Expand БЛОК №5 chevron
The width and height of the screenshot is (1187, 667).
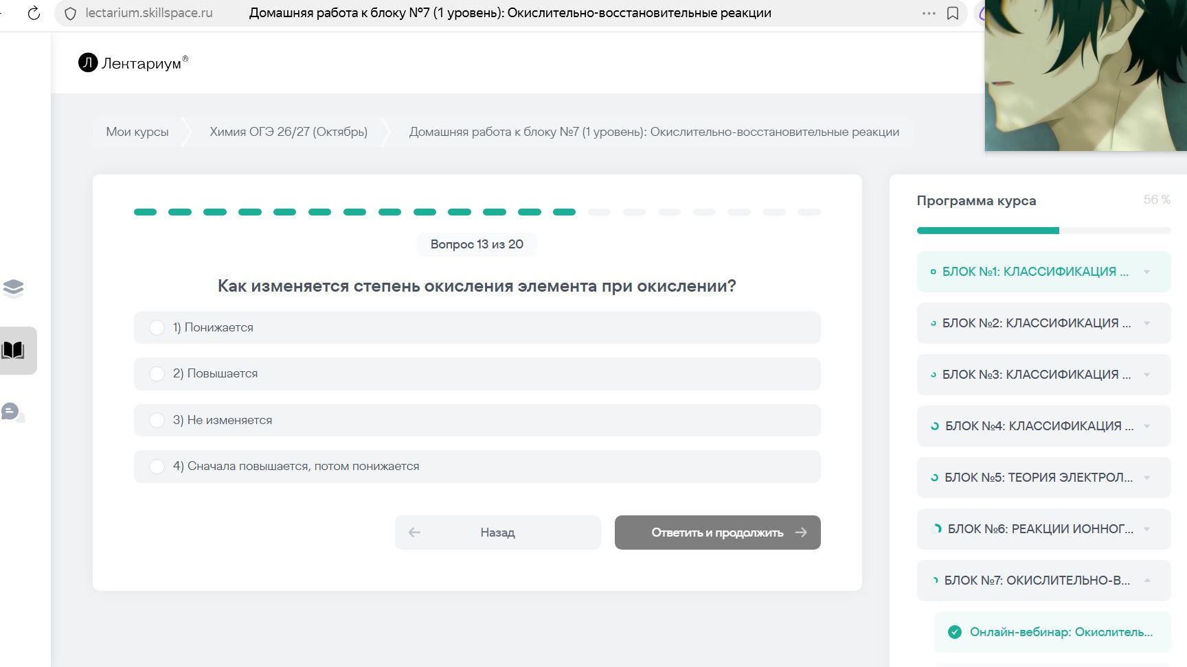[x=1147, y=478]
